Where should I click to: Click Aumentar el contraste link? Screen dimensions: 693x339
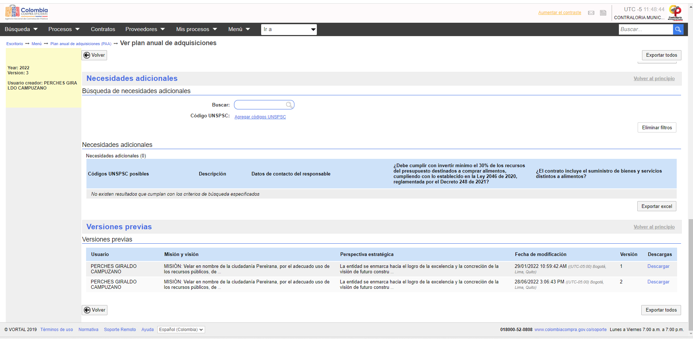tap(560, 13)
